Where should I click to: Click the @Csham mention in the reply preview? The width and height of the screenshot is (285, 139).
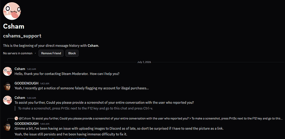click(25, 118)
